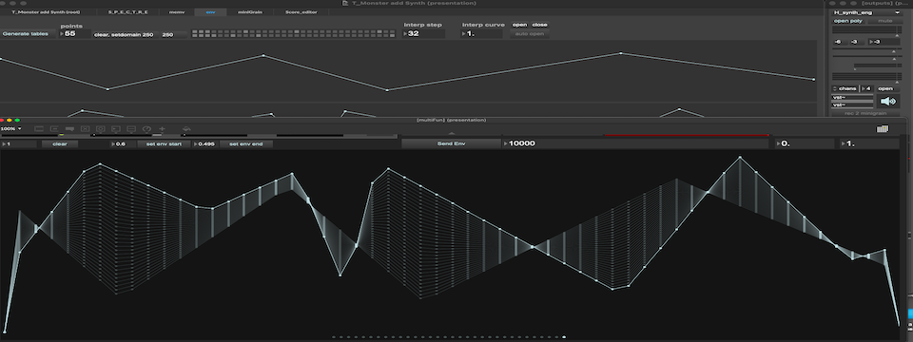The image size is (913, 342).
Task: Click the Send Env button
Action: (x=451, y=143)
